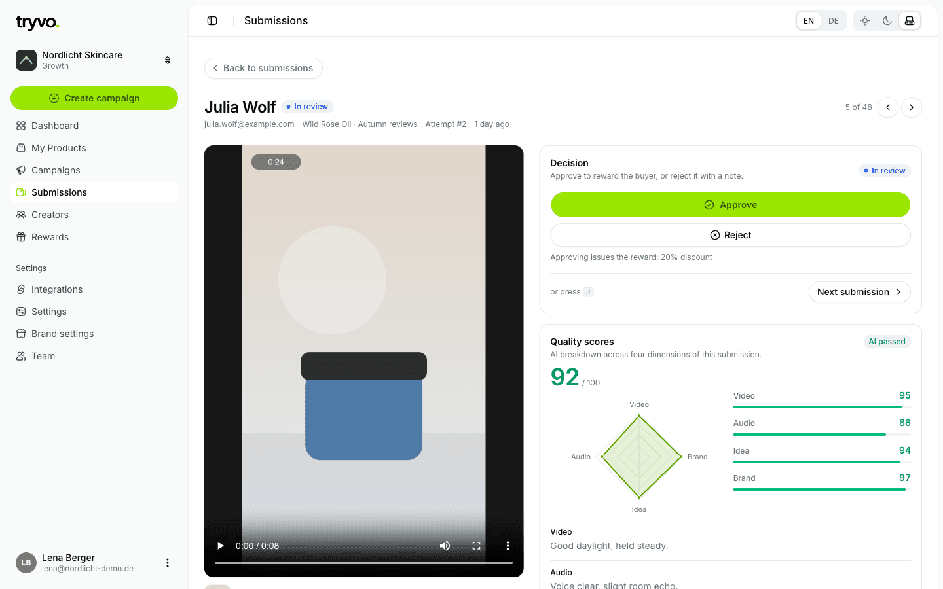This screenshot has width=943, height=589.
Task: Open Submissions in sidebar
Action: 94,192
